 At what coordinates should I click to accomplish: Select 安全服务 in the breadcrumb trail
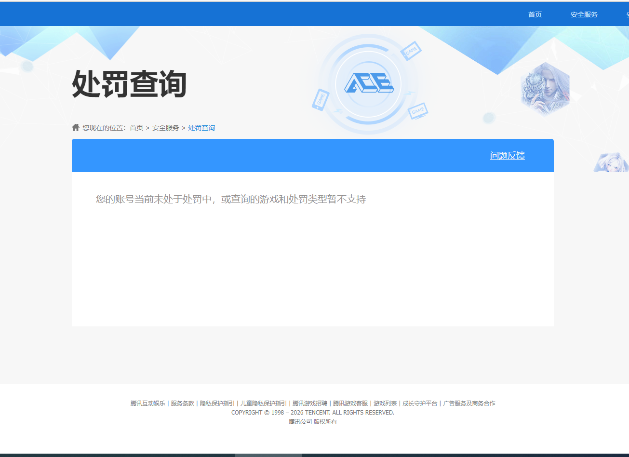coord(166,128)
